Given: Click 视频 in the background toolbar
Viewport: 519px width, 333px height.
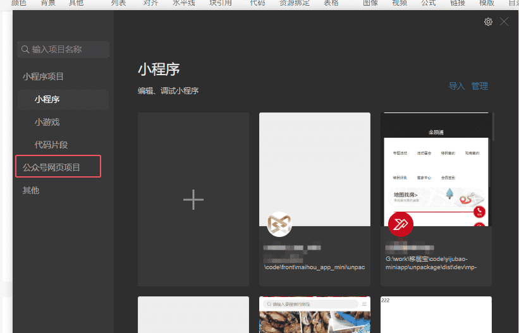Looking at the screenshot, I should [400, 3].
